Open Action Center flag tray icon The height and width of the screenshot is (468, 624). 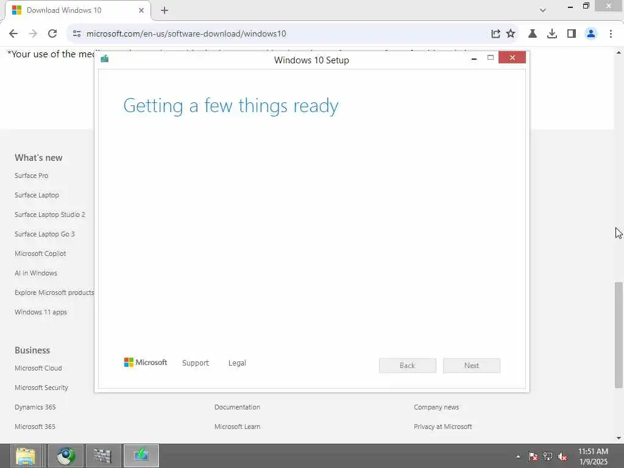click(533, 456)
